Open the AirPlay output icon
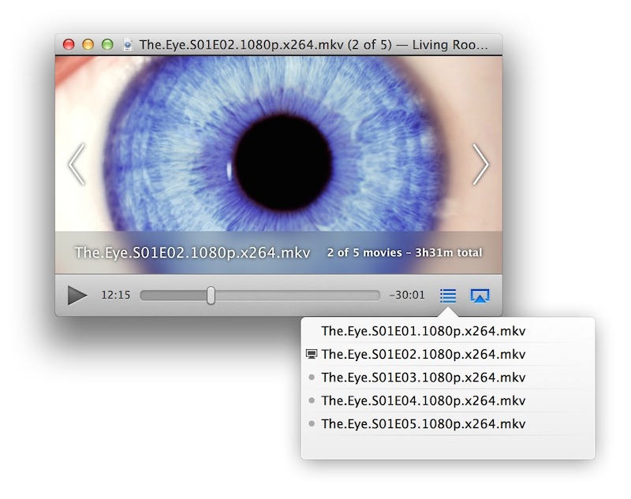This screenshot has height=499, width=631. [480, 296]
